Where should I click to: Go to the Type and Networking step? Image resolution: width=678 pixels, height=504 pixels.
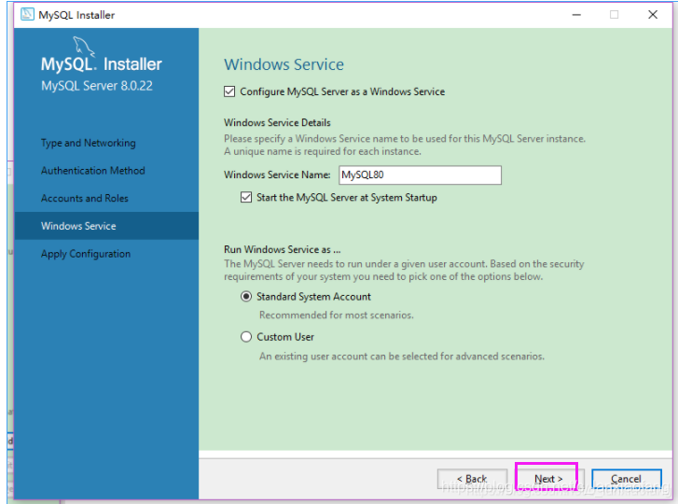[x=89, y=143]
